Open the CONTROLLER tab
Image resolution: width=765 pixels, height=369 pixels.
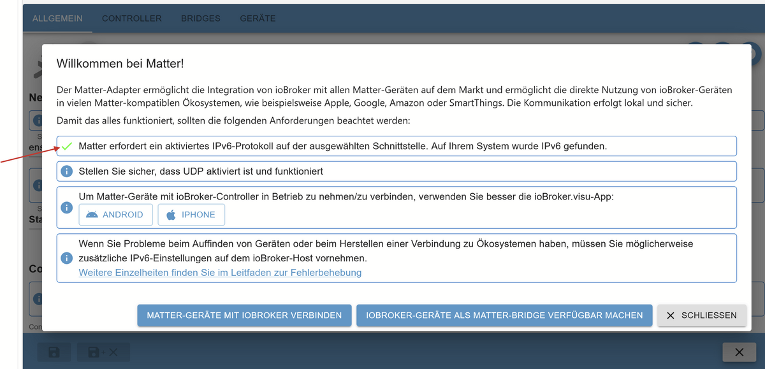pos(131,18)
